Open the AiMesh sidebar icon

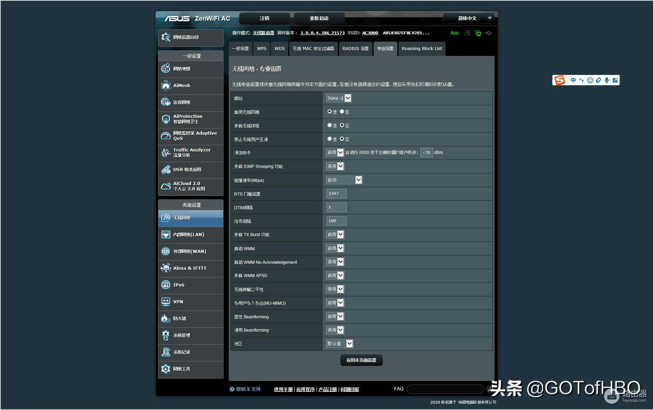pos(166,85)
